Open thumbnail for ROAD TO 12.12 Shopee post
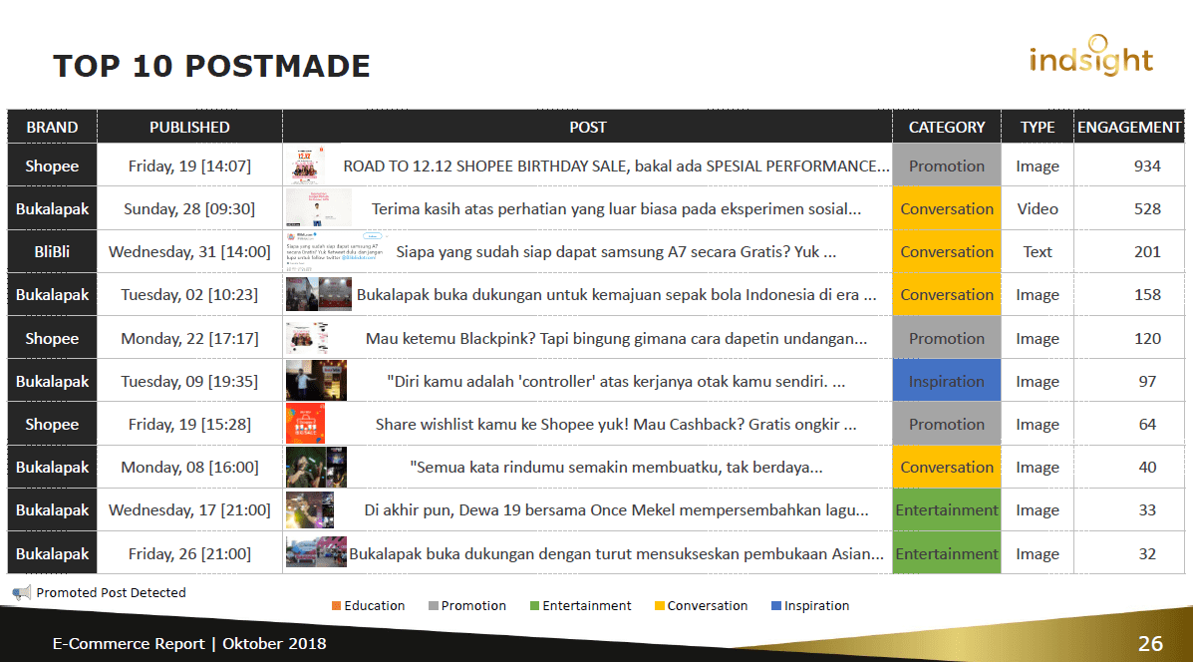Screen dimensions: 1193x662 [x=307, y=165]
